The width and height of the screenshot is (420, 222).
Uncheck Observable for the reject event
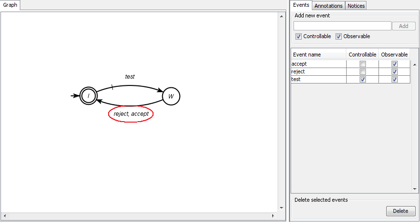point(394,71)
